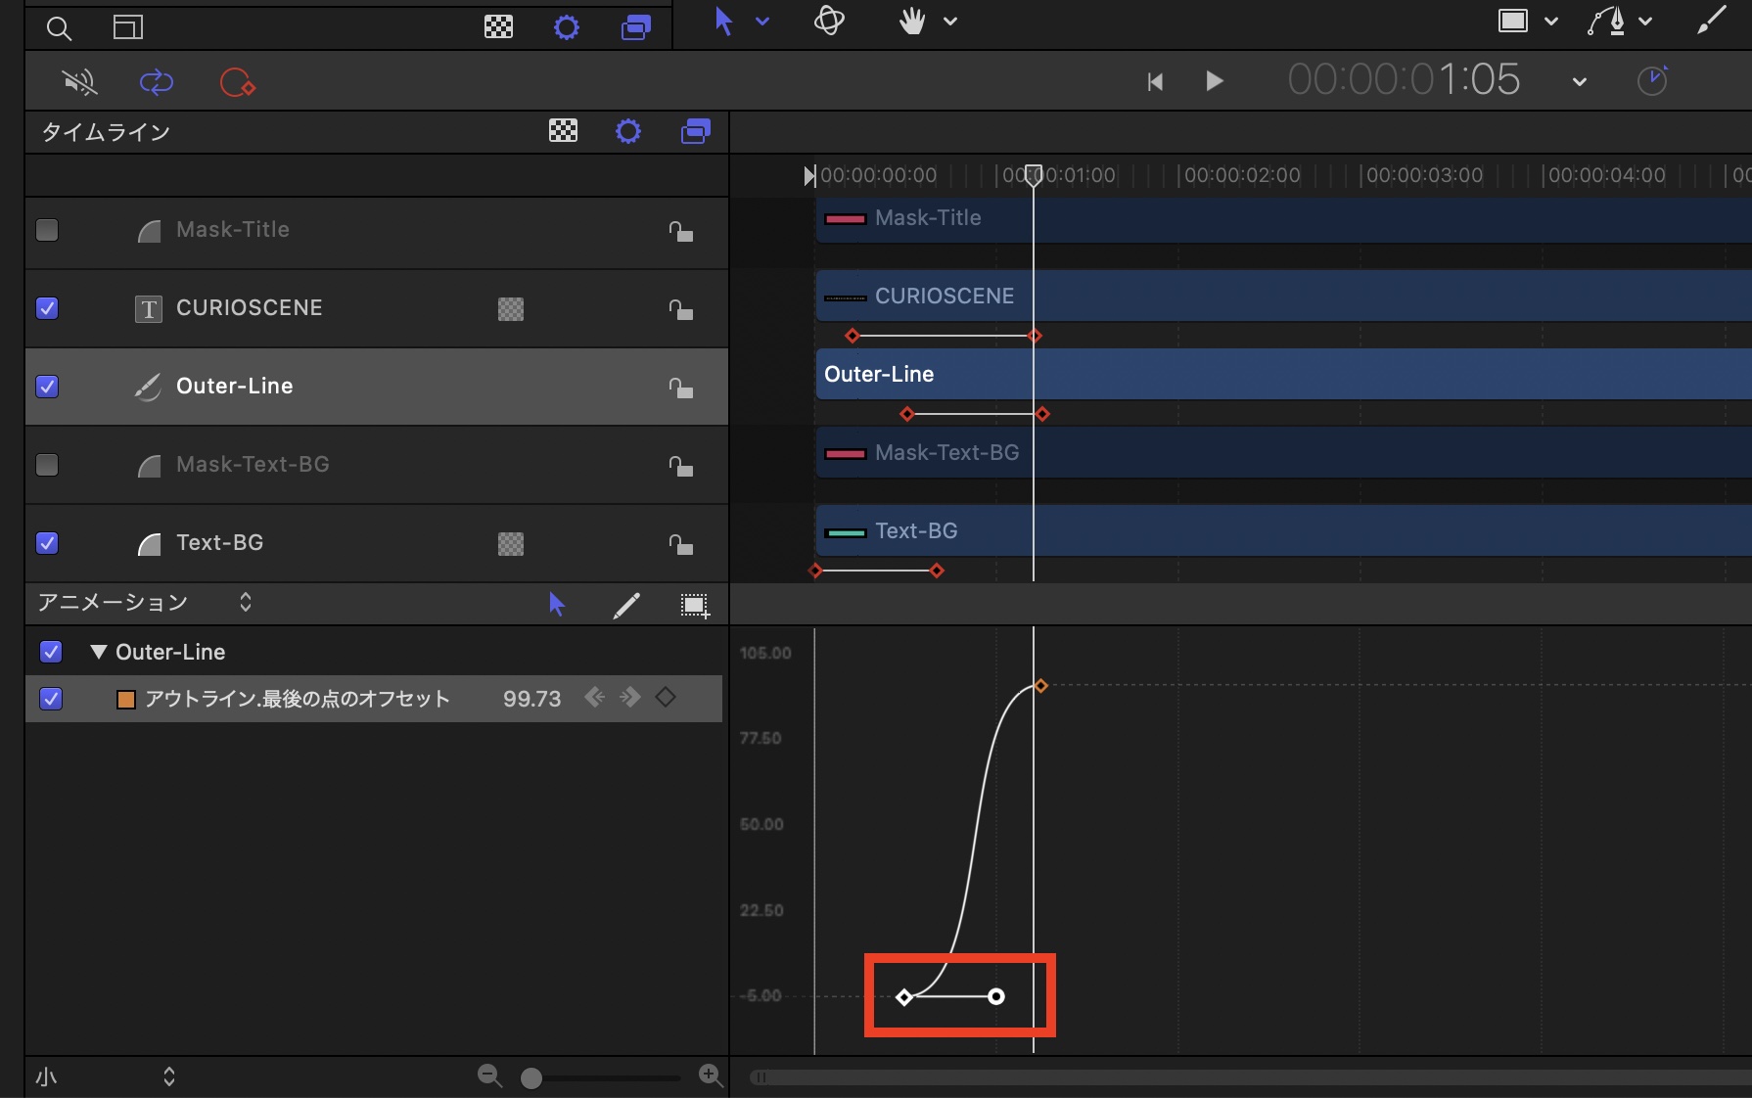Enable the Mask-Title layer checkbox
Viewport: 1752px width, 1098px height.
coord(47,230)
